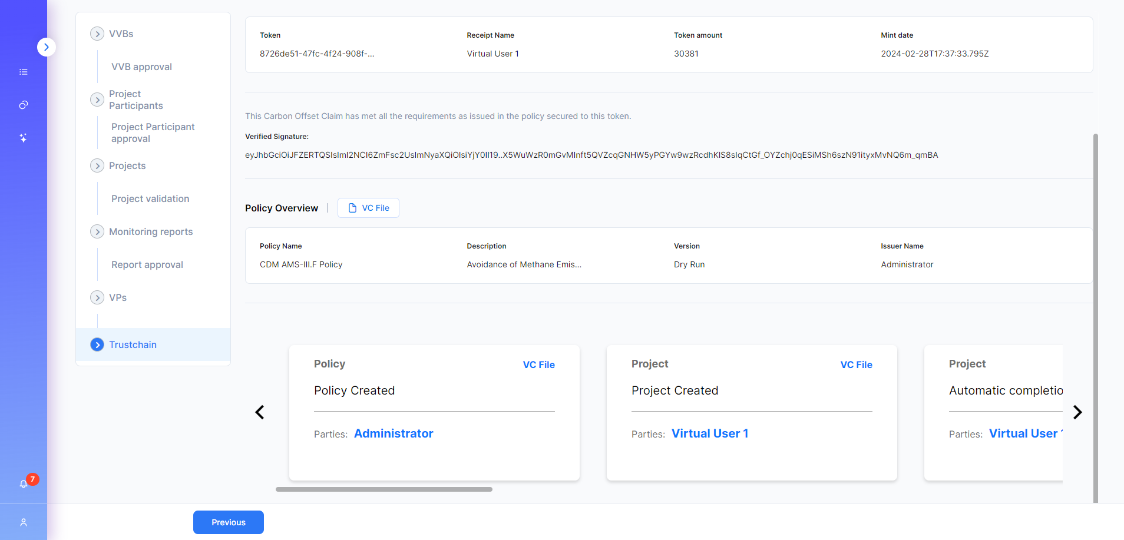Select the Project validation step
The height and width of the screenshot is (540, 1124).
(150, 198)
